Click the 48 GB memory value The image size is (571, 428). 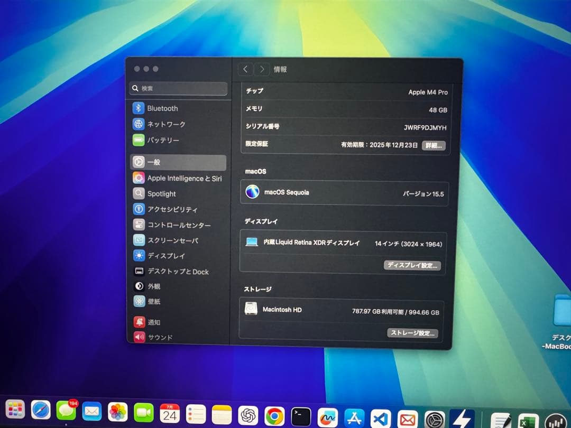click(x=438, y=110)
